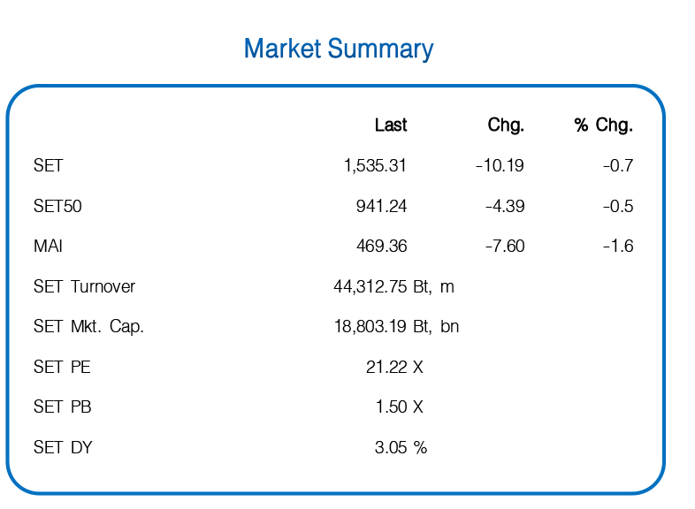This screenshot has width=695, height=509.
Task: Select the % Chg. column header
Action: coord(603,125)
